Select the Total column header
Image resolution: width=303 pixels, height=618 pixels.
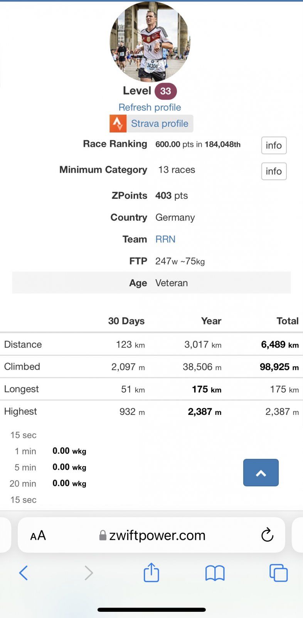[x=287, y=321]
